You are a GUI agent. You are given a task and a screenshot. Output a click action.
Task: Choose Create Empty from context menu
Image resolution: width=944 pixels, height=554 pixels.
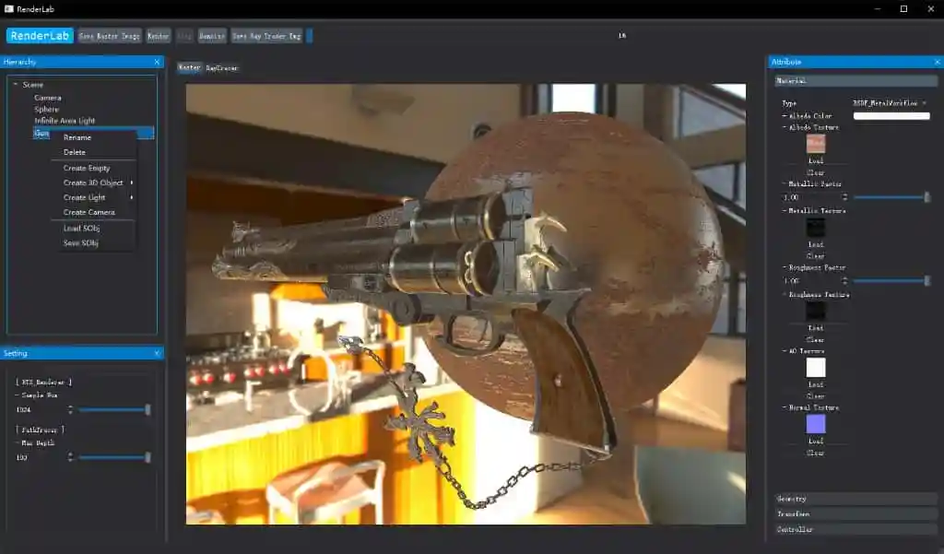[87, 168]
